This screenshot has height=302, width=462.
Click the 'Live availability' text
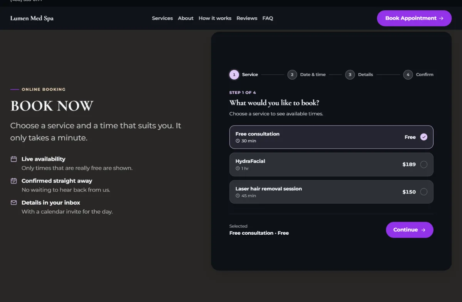tap(44, 159)
